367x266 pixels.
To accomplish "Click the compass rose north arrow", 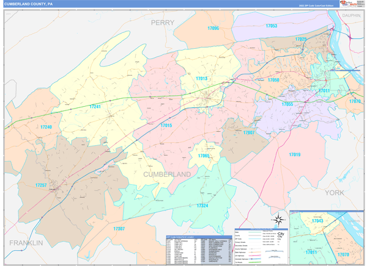I will 278,220.
